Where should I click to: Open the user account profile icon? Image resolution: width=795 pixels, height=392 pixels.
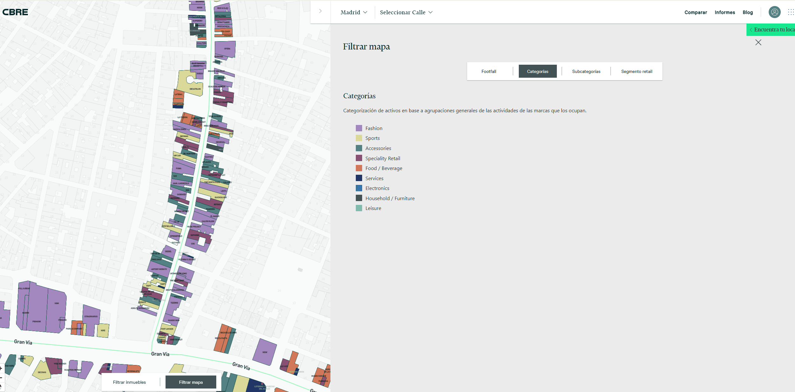(774, 12)
